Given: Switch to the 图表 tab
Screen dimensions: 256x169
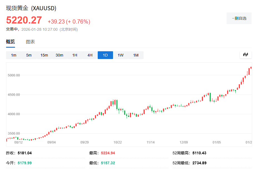Looking at the screenshot, I should pyautogui.click(x=30, y=42).
